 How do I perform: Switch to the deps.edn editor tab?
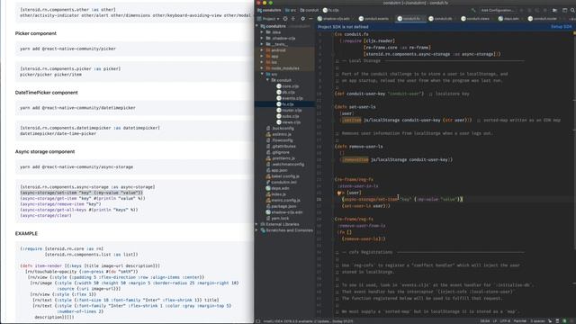pyautogui.click(x=510, y=18)
